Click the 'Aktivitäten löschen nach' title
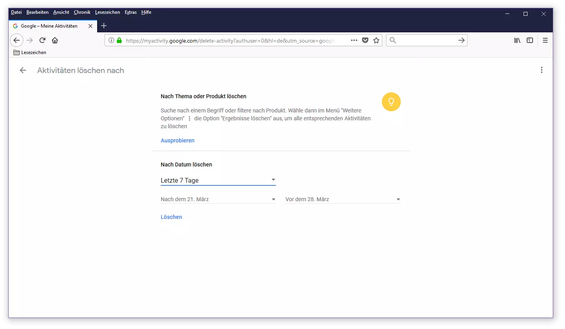The height and width of the screenshot is (329, 565). [81, 70]
